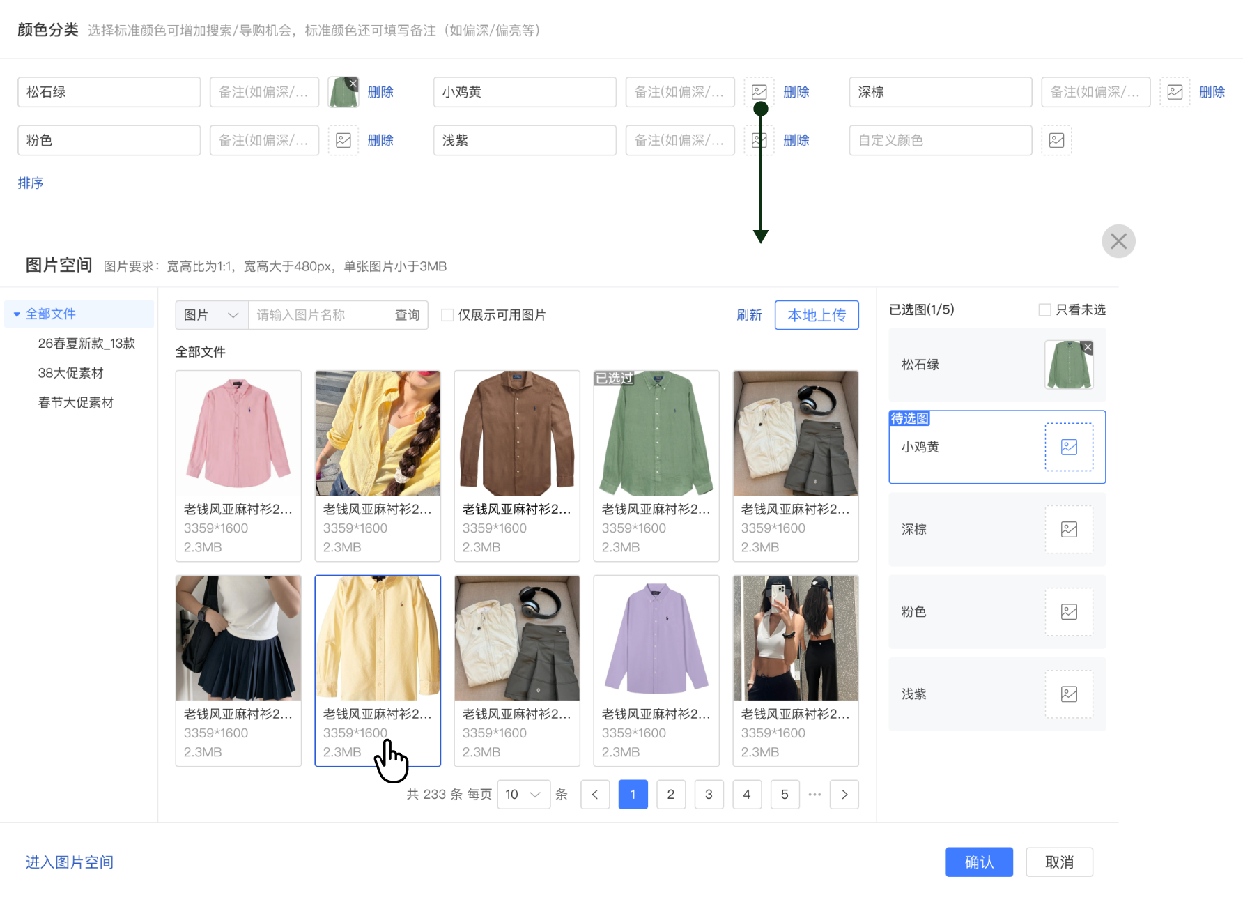Click the 松石绿 green shirt swatch thumbnail
Image resolution: width=1243 pixels, height=902 pixels.
pyautogui.click(x=343, y=93)
